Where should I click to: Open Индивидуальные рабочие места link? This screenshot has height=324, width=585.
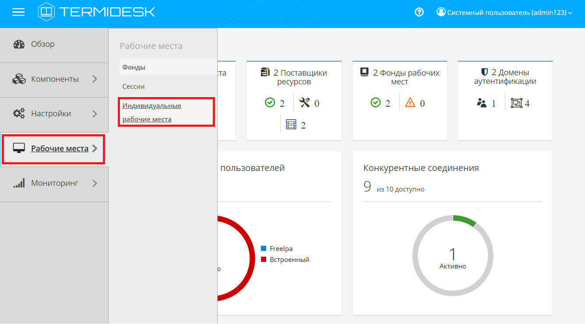coord(152,112)
